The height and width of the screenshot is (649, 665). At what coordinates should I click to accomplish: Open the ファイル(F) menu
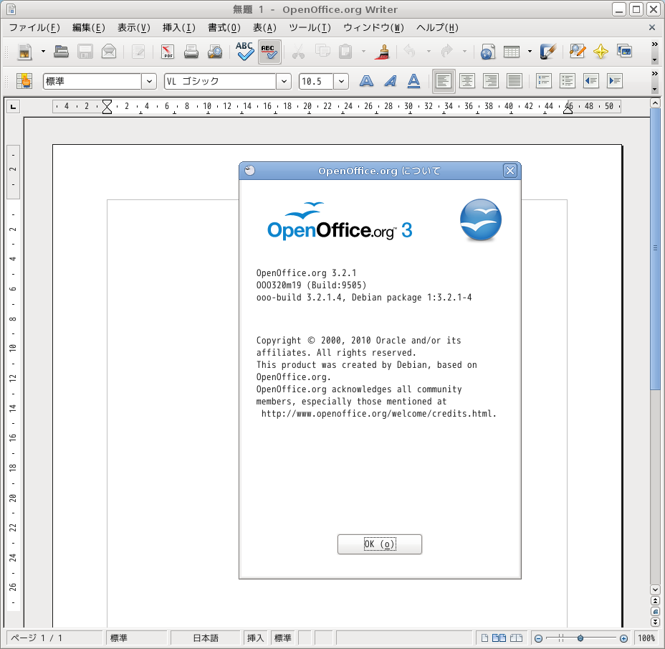click(x=34, y=27)
